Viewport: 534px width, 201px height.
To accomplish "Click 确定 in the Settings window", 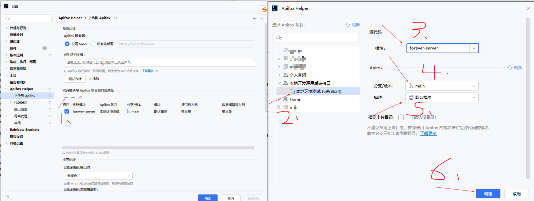I will coord(208,198).
